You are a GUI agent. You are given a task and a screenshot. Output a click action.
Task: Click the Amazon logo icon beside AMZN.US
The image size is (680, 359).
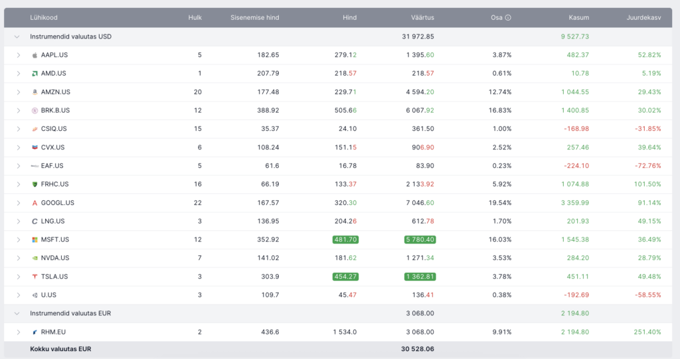[35, 92]
